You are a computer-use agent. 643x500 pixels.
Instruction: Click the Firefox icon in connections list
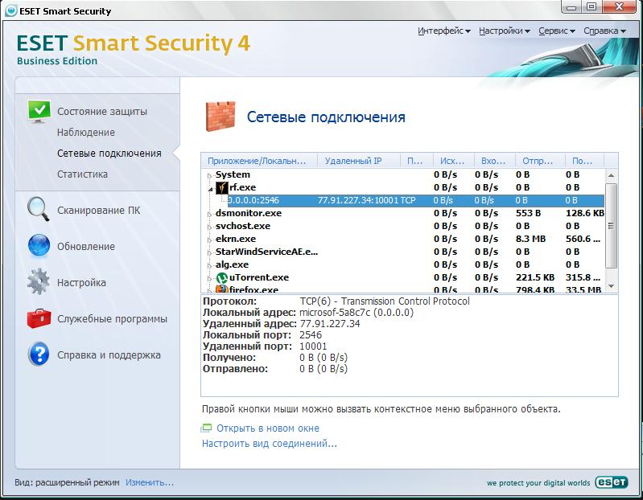point(221,290)
